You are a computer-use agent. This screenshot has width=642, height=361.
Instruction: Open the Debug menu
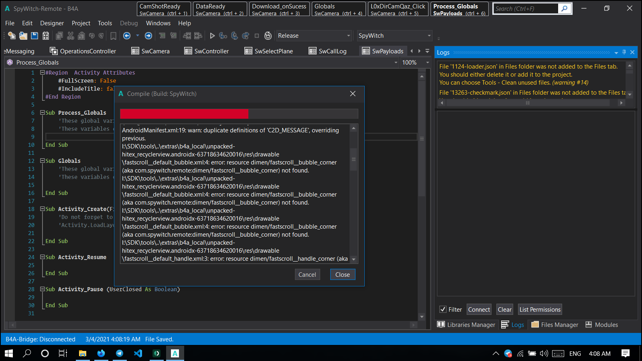(x=128, y=23)
